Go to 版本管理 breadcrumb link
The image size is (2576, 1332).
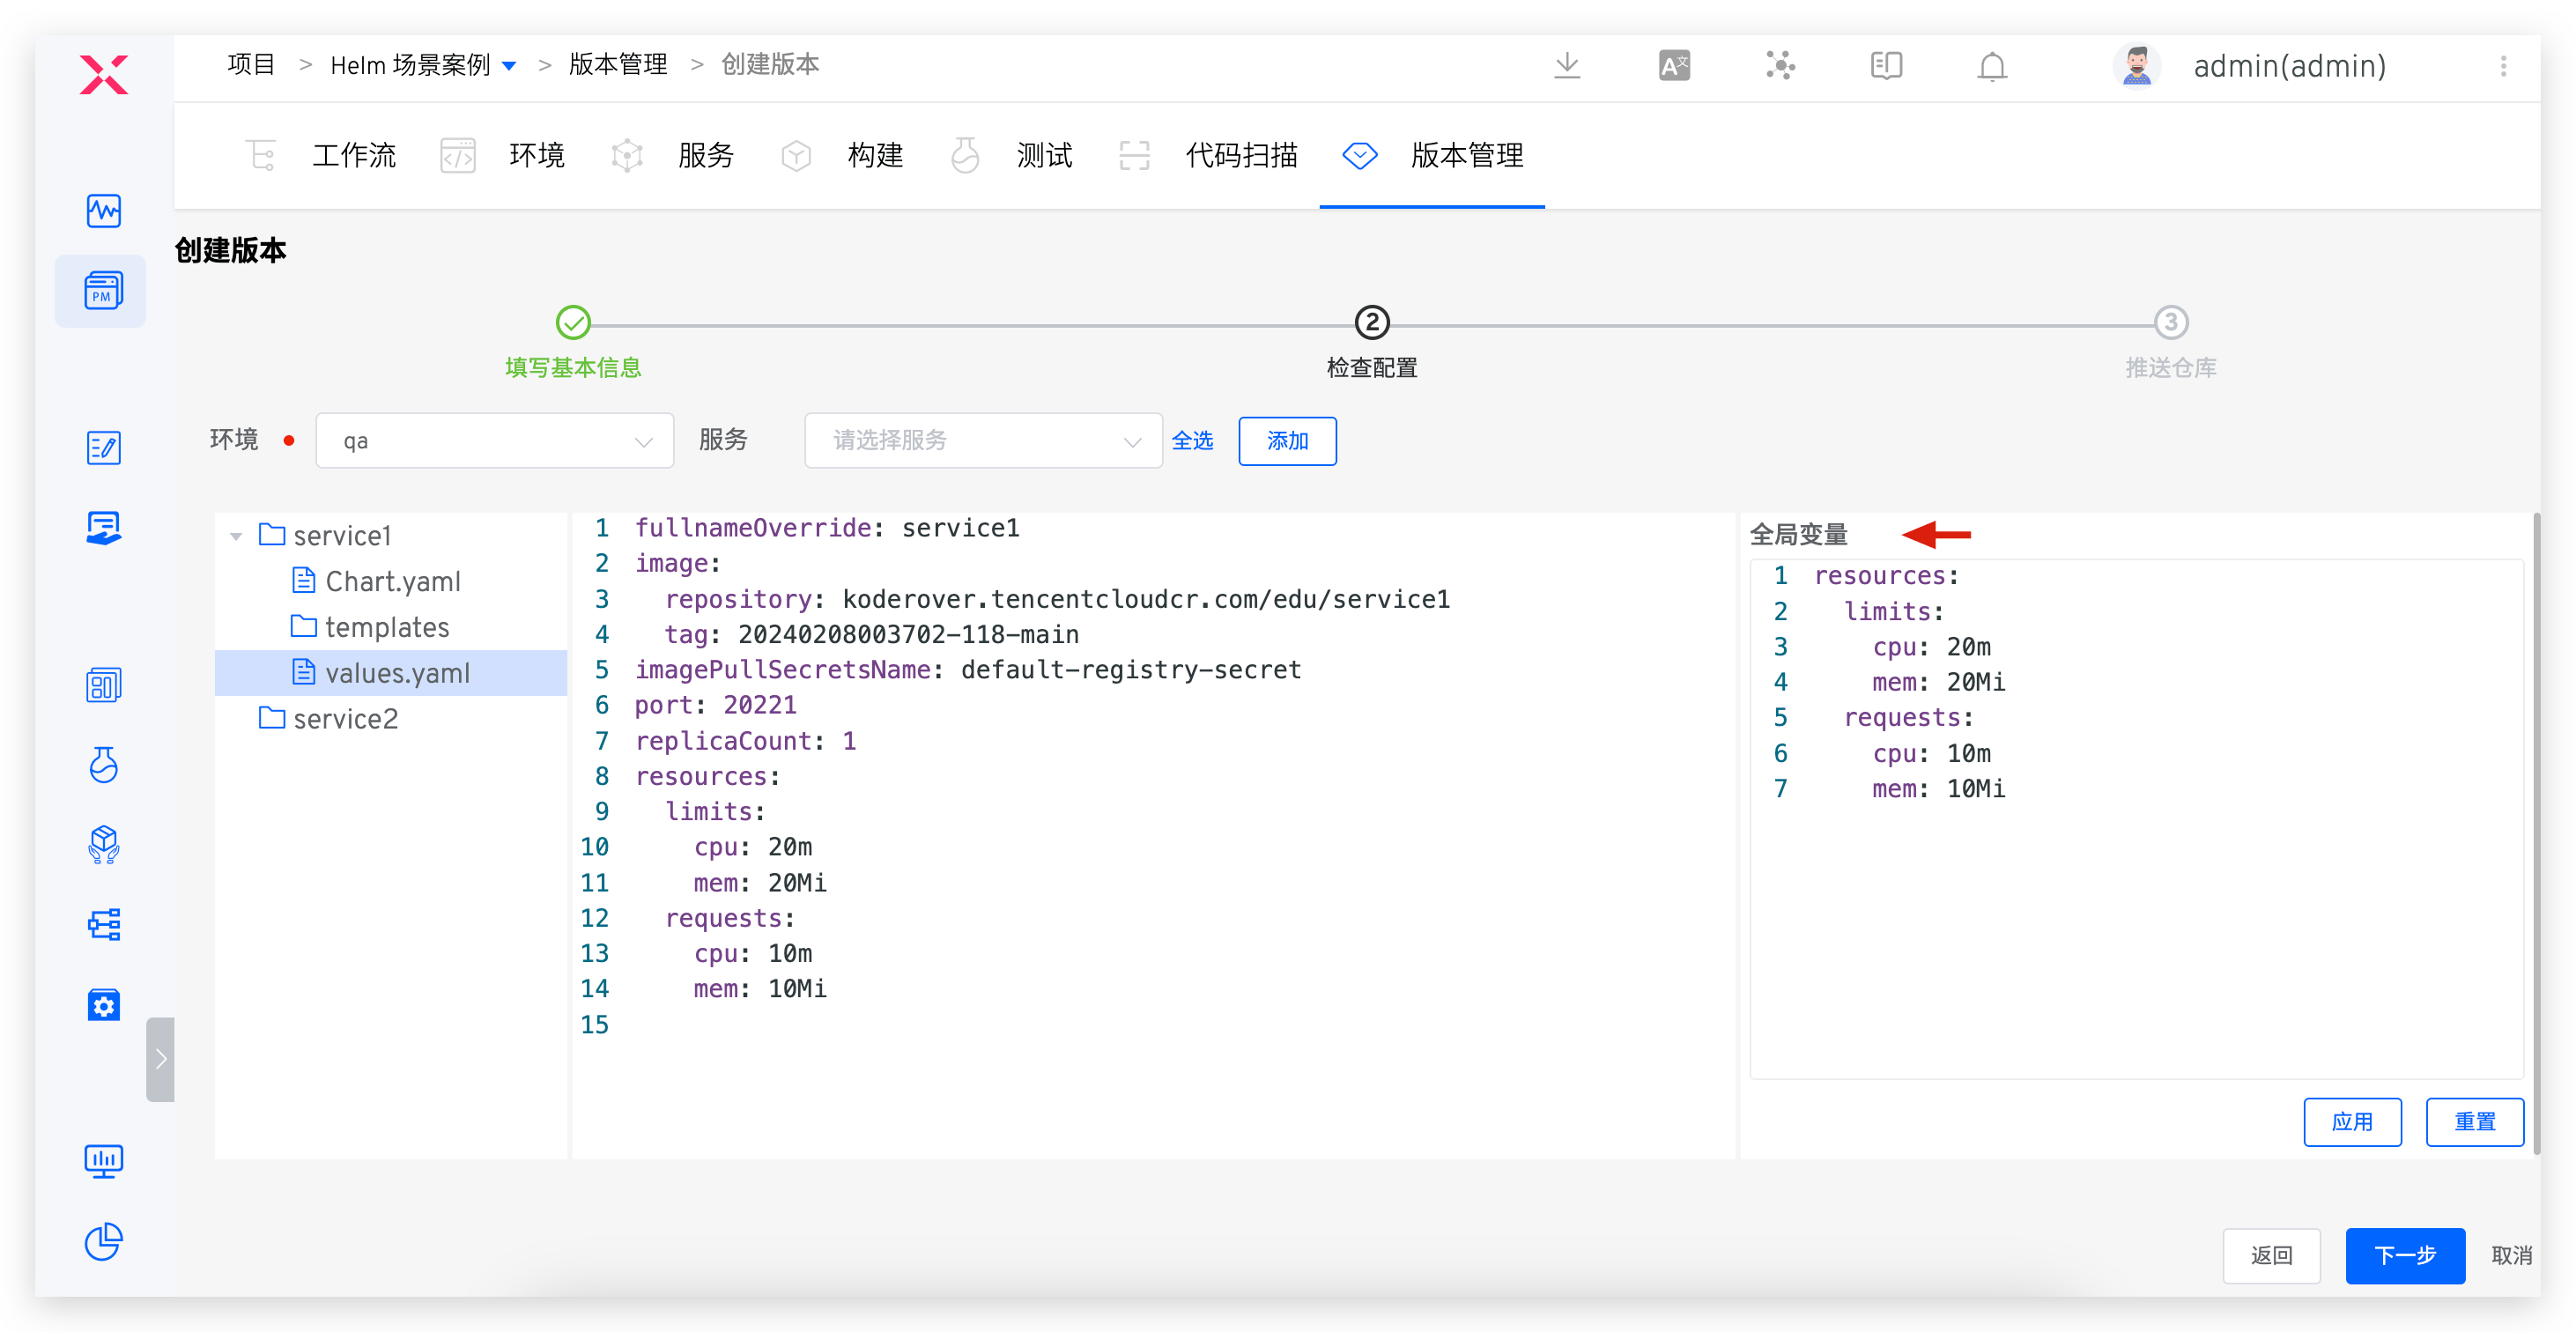pos(618,65)
